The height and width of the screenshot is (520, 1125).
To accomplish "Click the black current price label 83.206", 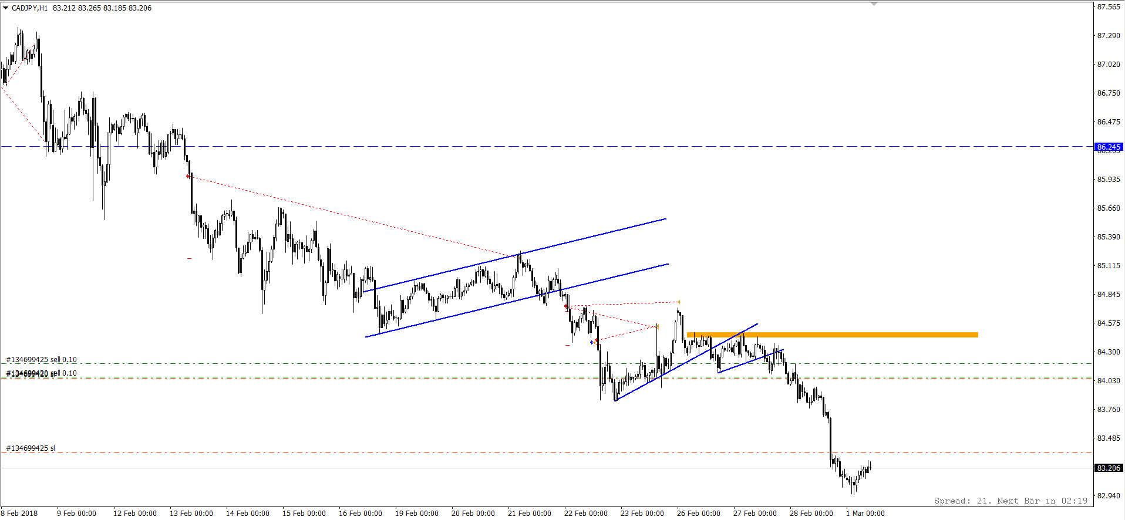I will tap(1109, 468).
